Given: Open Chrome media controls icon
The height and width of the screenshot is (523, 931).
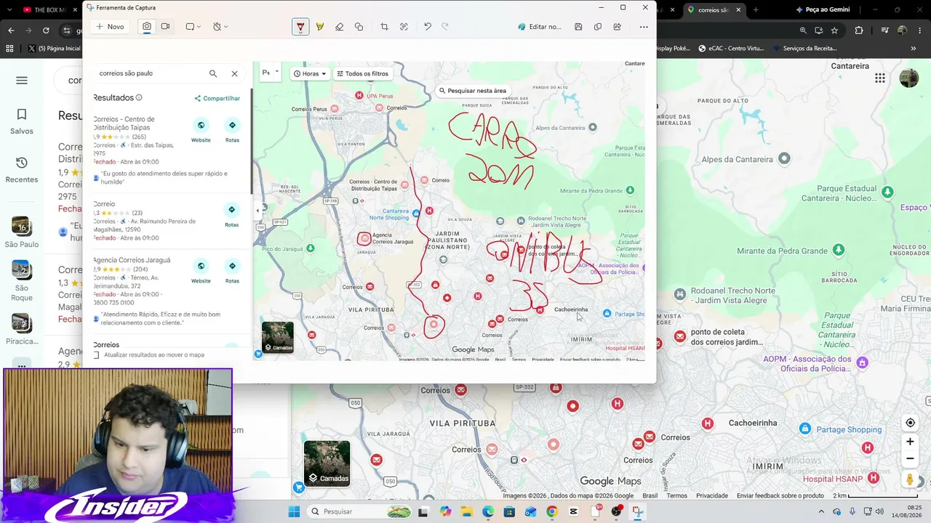Looking at the screenshot, I should (885, 31).
